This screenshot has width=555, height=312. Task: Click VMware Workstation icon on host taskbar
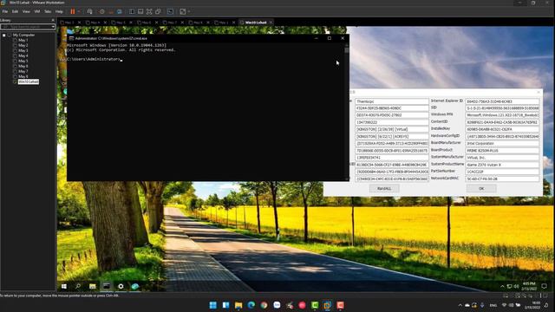click(x=328, y=305)
